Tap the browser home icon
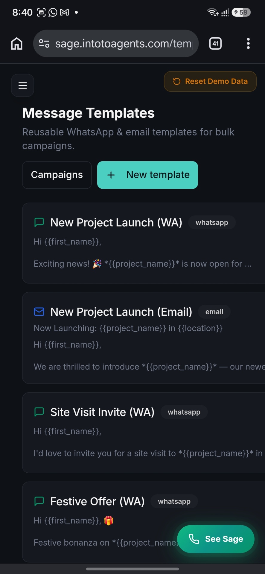 pos(17,44)
